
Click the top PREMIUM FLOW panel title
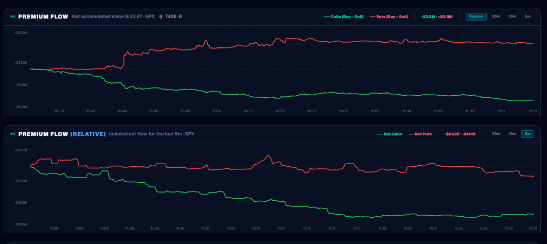click(x=43, y=16)
